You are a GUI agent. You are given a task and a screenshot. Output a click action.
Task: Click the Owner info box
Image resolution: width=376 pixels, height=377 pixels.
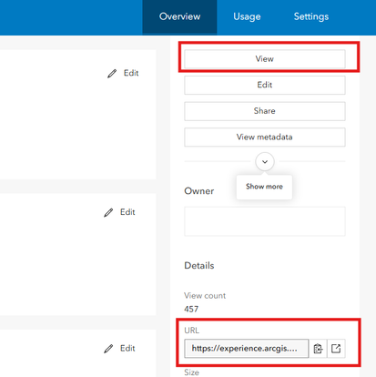(x=265, y=221)
